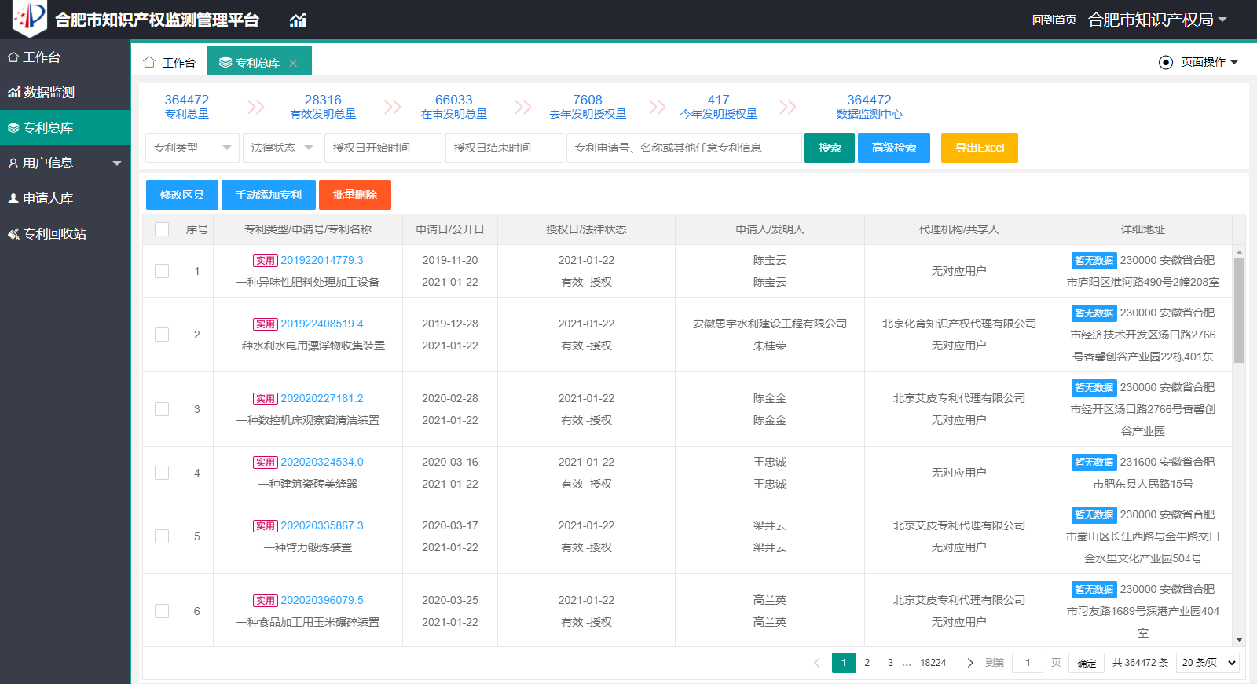1257x684 pixels.
Task: Click the 导出Excel button
Action: tap(979, 148)
